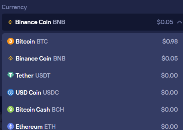The height and width of the screenshot is (130, 183).
Task: Click the Bitcoin $0.98 balance amount
Action: [170, 41]
